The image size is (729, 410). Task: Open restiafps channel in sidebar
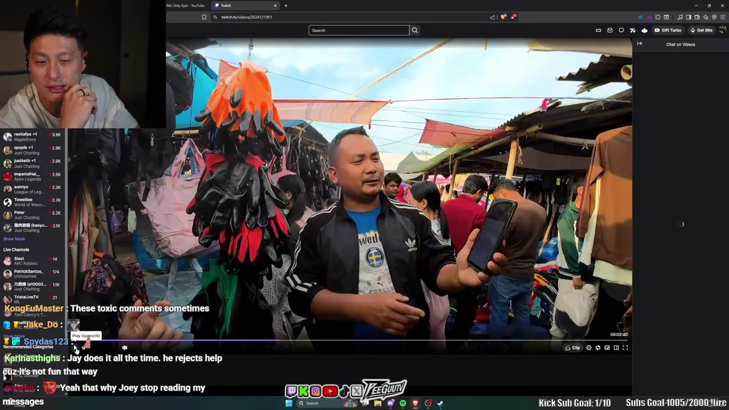32,137
